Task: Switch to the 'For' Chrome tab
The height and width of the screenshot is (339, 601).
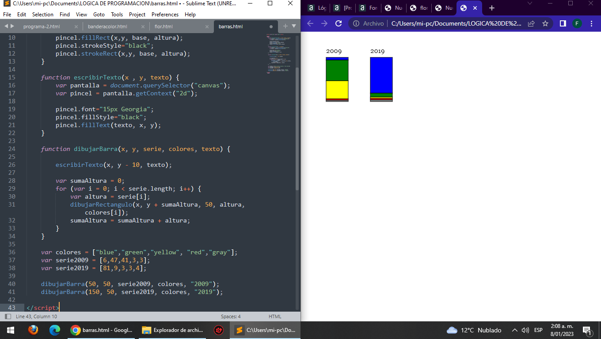Action: [368, 8]
